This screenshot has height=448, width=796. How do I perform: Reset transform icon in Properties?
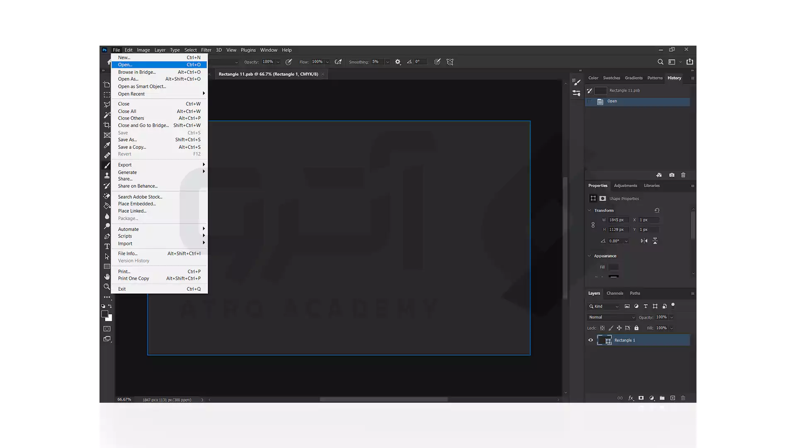point(657,210)
